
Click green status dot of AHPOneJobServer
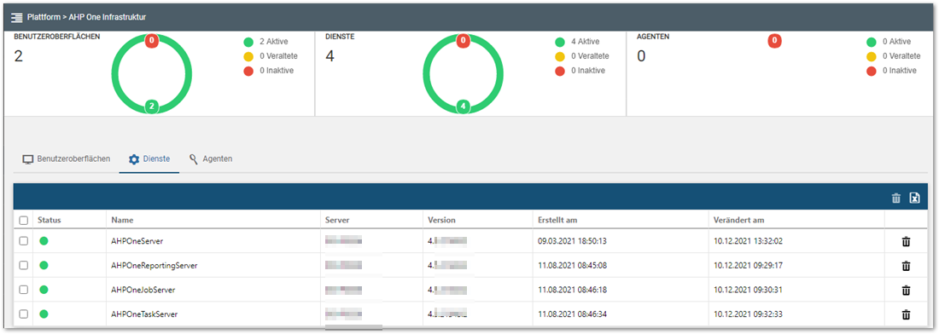[44, 289]
